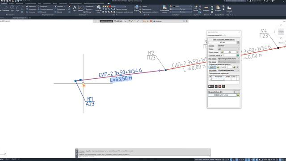Expand the Modify (Редактирование) panel
The height and width of the screenshot is (161, 286).
[x=48, y=15]
